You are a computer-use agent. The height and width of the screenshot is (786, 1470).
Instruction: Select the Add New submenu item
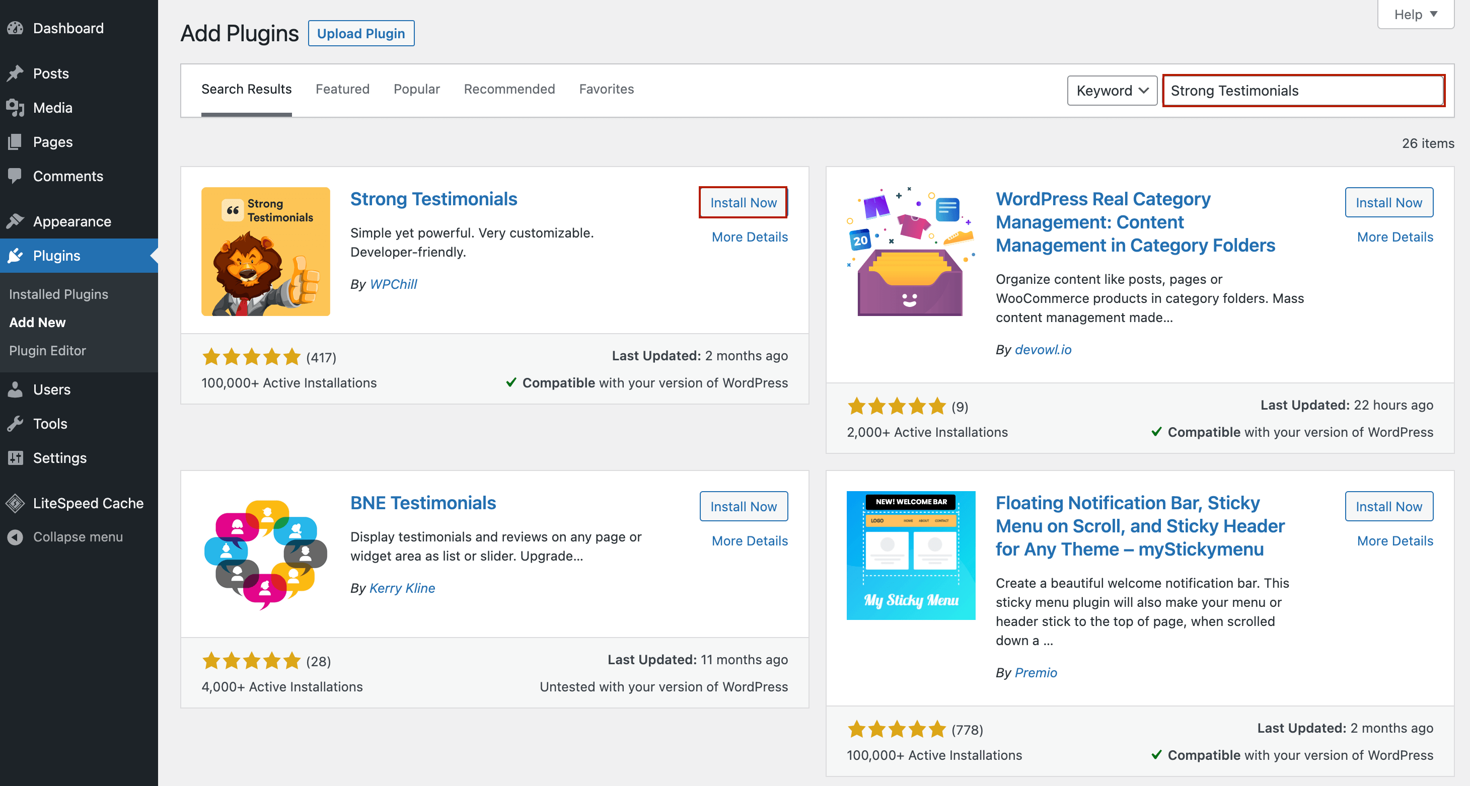[x=38, y=322]
